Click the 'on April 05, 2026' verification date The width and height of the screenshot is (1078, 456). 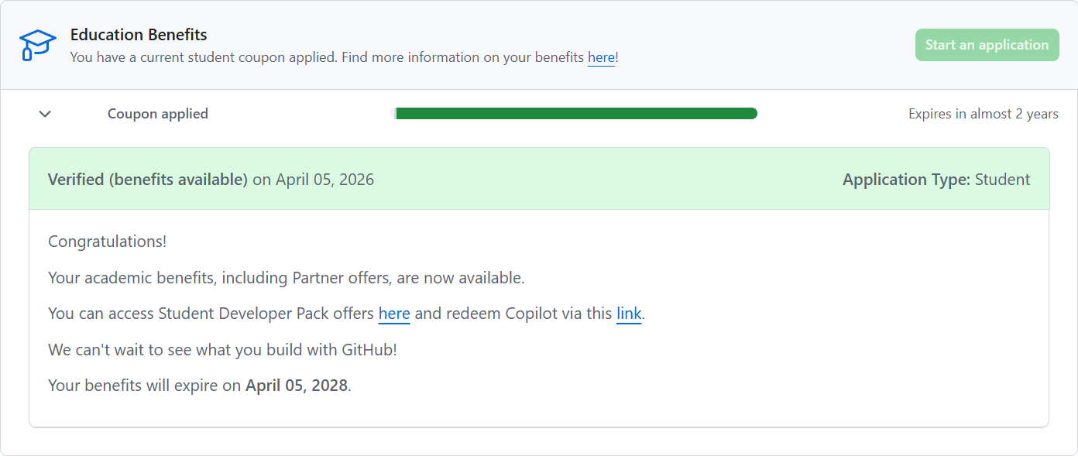314,180
